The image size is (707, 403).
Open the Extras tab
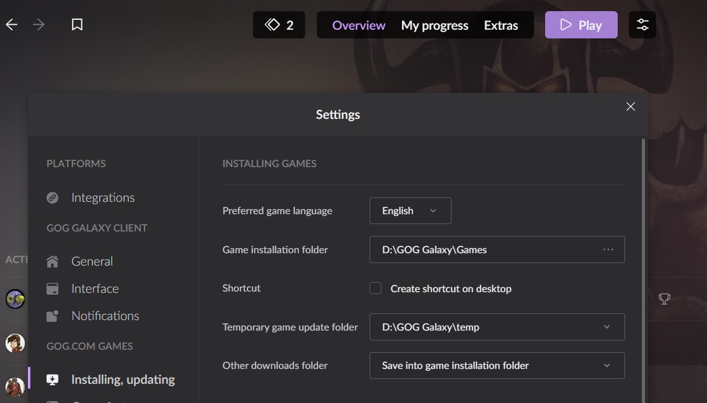(x=501, y=25)
